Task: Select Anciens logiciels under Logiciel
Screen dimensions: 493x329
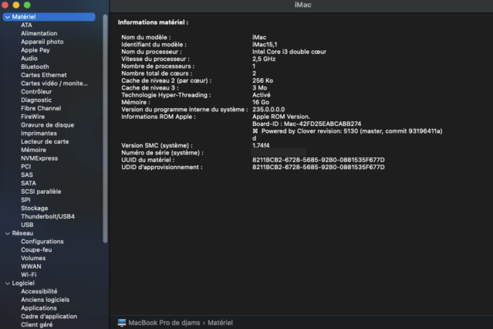Action: (45, 300)
